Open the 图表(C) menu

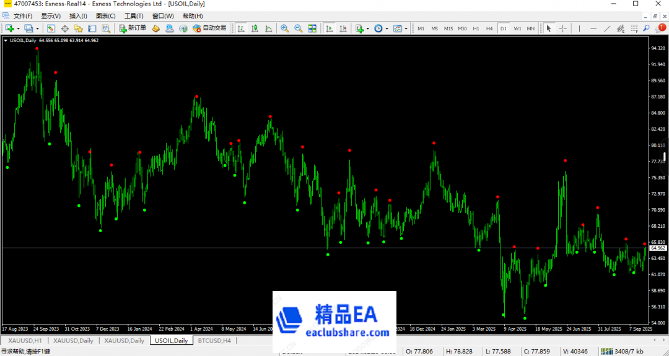(x=106, y=15)
